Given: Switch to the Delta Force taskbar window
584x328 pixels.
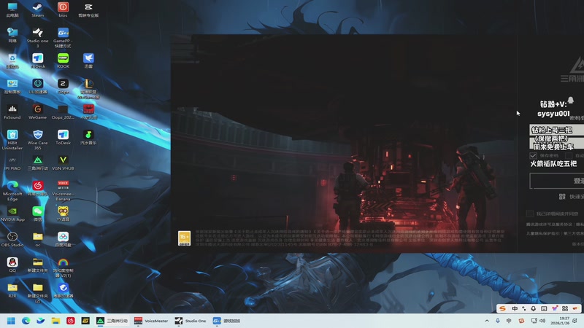Looking at the screenshot, I should (x=112, y=321).
